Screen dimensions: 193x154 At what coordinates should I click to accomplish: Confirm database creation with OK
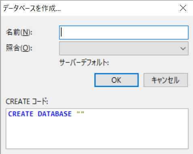tap(117, 80)
